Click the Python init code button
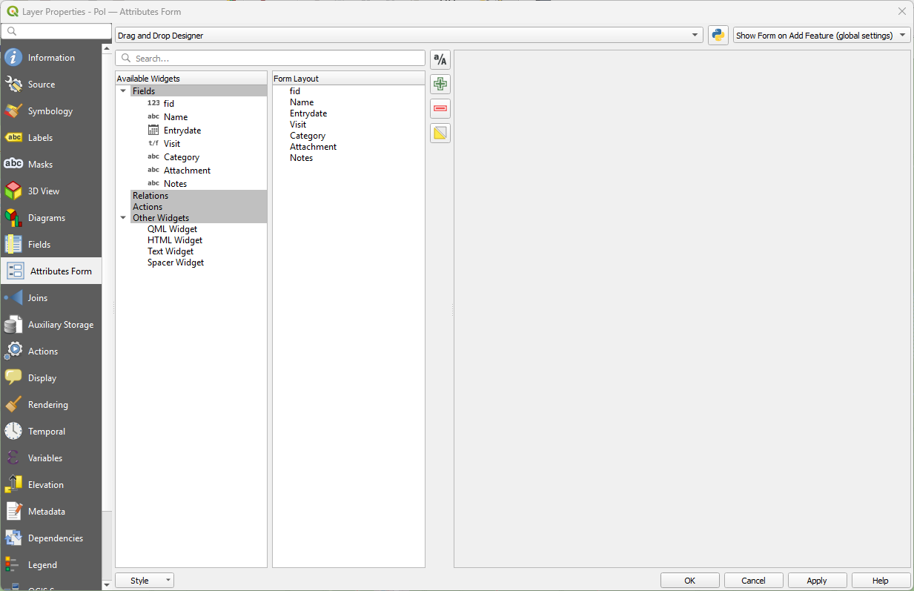Image resolution: width=914 pixels, height=591 pixels. (718, 35)
